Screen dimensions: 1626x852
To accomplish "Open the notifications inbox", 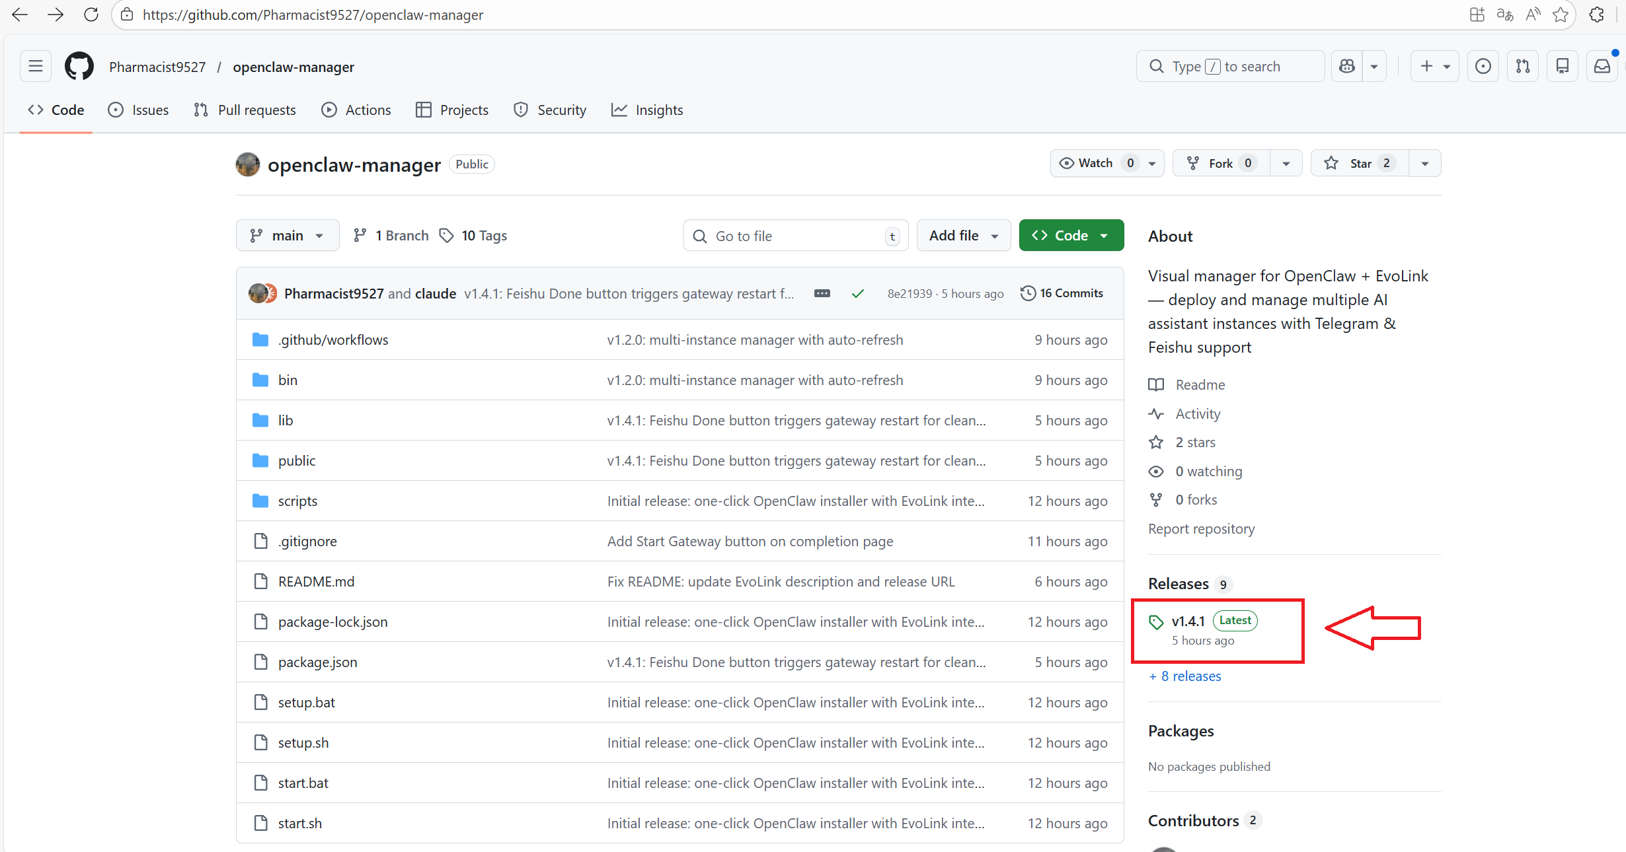I will click(1602, 66).
